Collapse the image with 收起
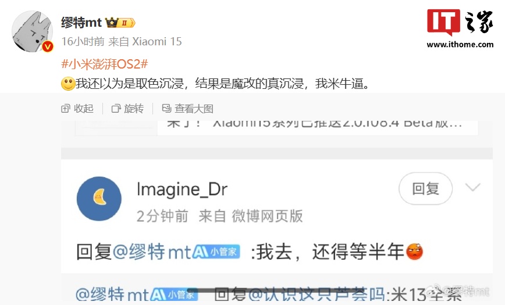The image size is (505, 305). [77, 109]
